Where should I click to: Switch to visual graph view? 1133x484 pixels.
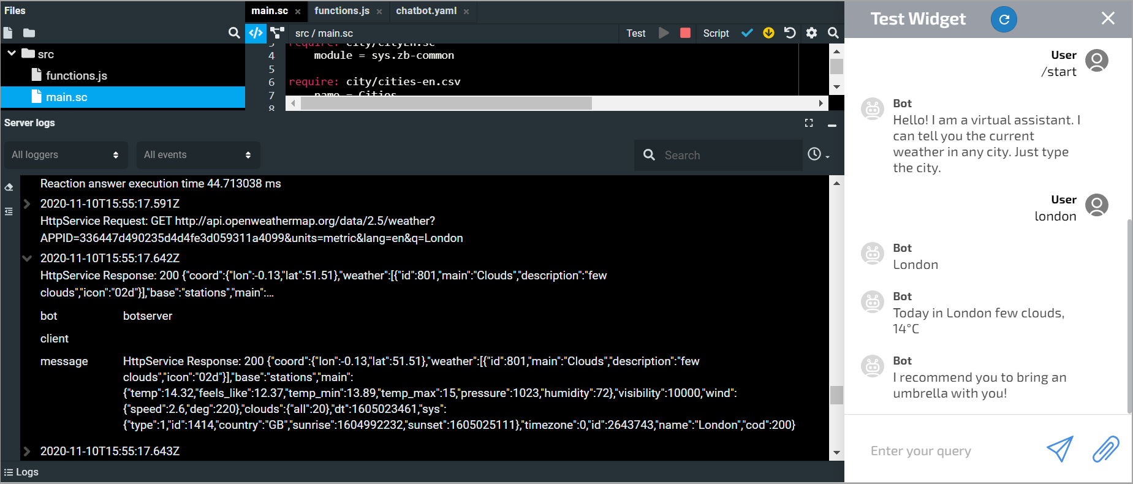(278, 33)
